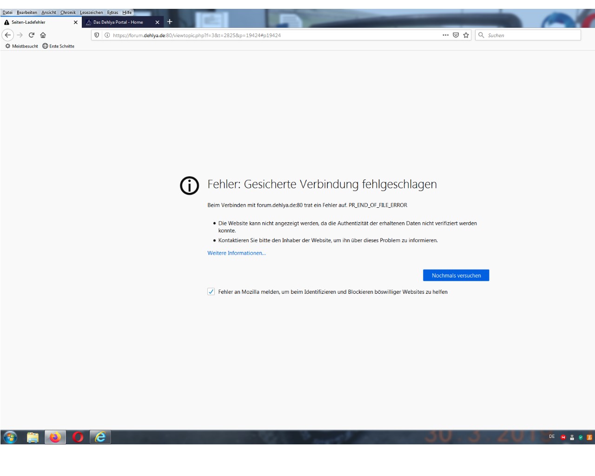Screen dimensions: 595x476
Task: Open Internet Explorer from taskbar
Action: pyautogui.click(x=100, y=437)
